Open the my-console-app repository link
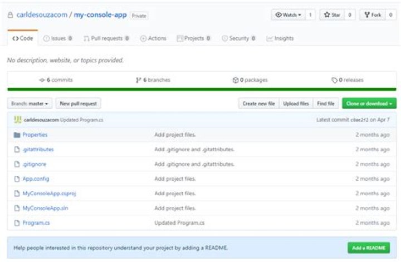Image resolution: width=401 pixels, height=262 pixels. (x=100, y=15)
